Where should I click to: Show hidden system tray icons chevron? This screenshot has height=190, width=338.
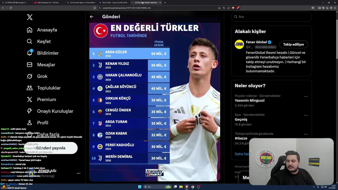pyautogui.click(x=314, y=187)
